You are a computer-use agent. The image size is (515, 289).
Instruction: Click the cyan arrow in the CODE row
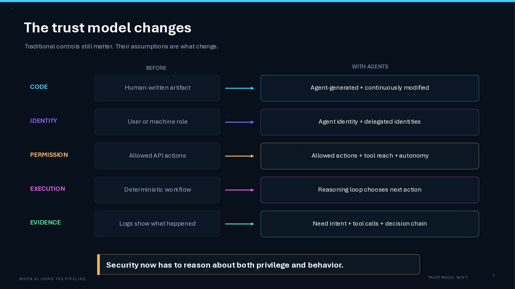240,88
